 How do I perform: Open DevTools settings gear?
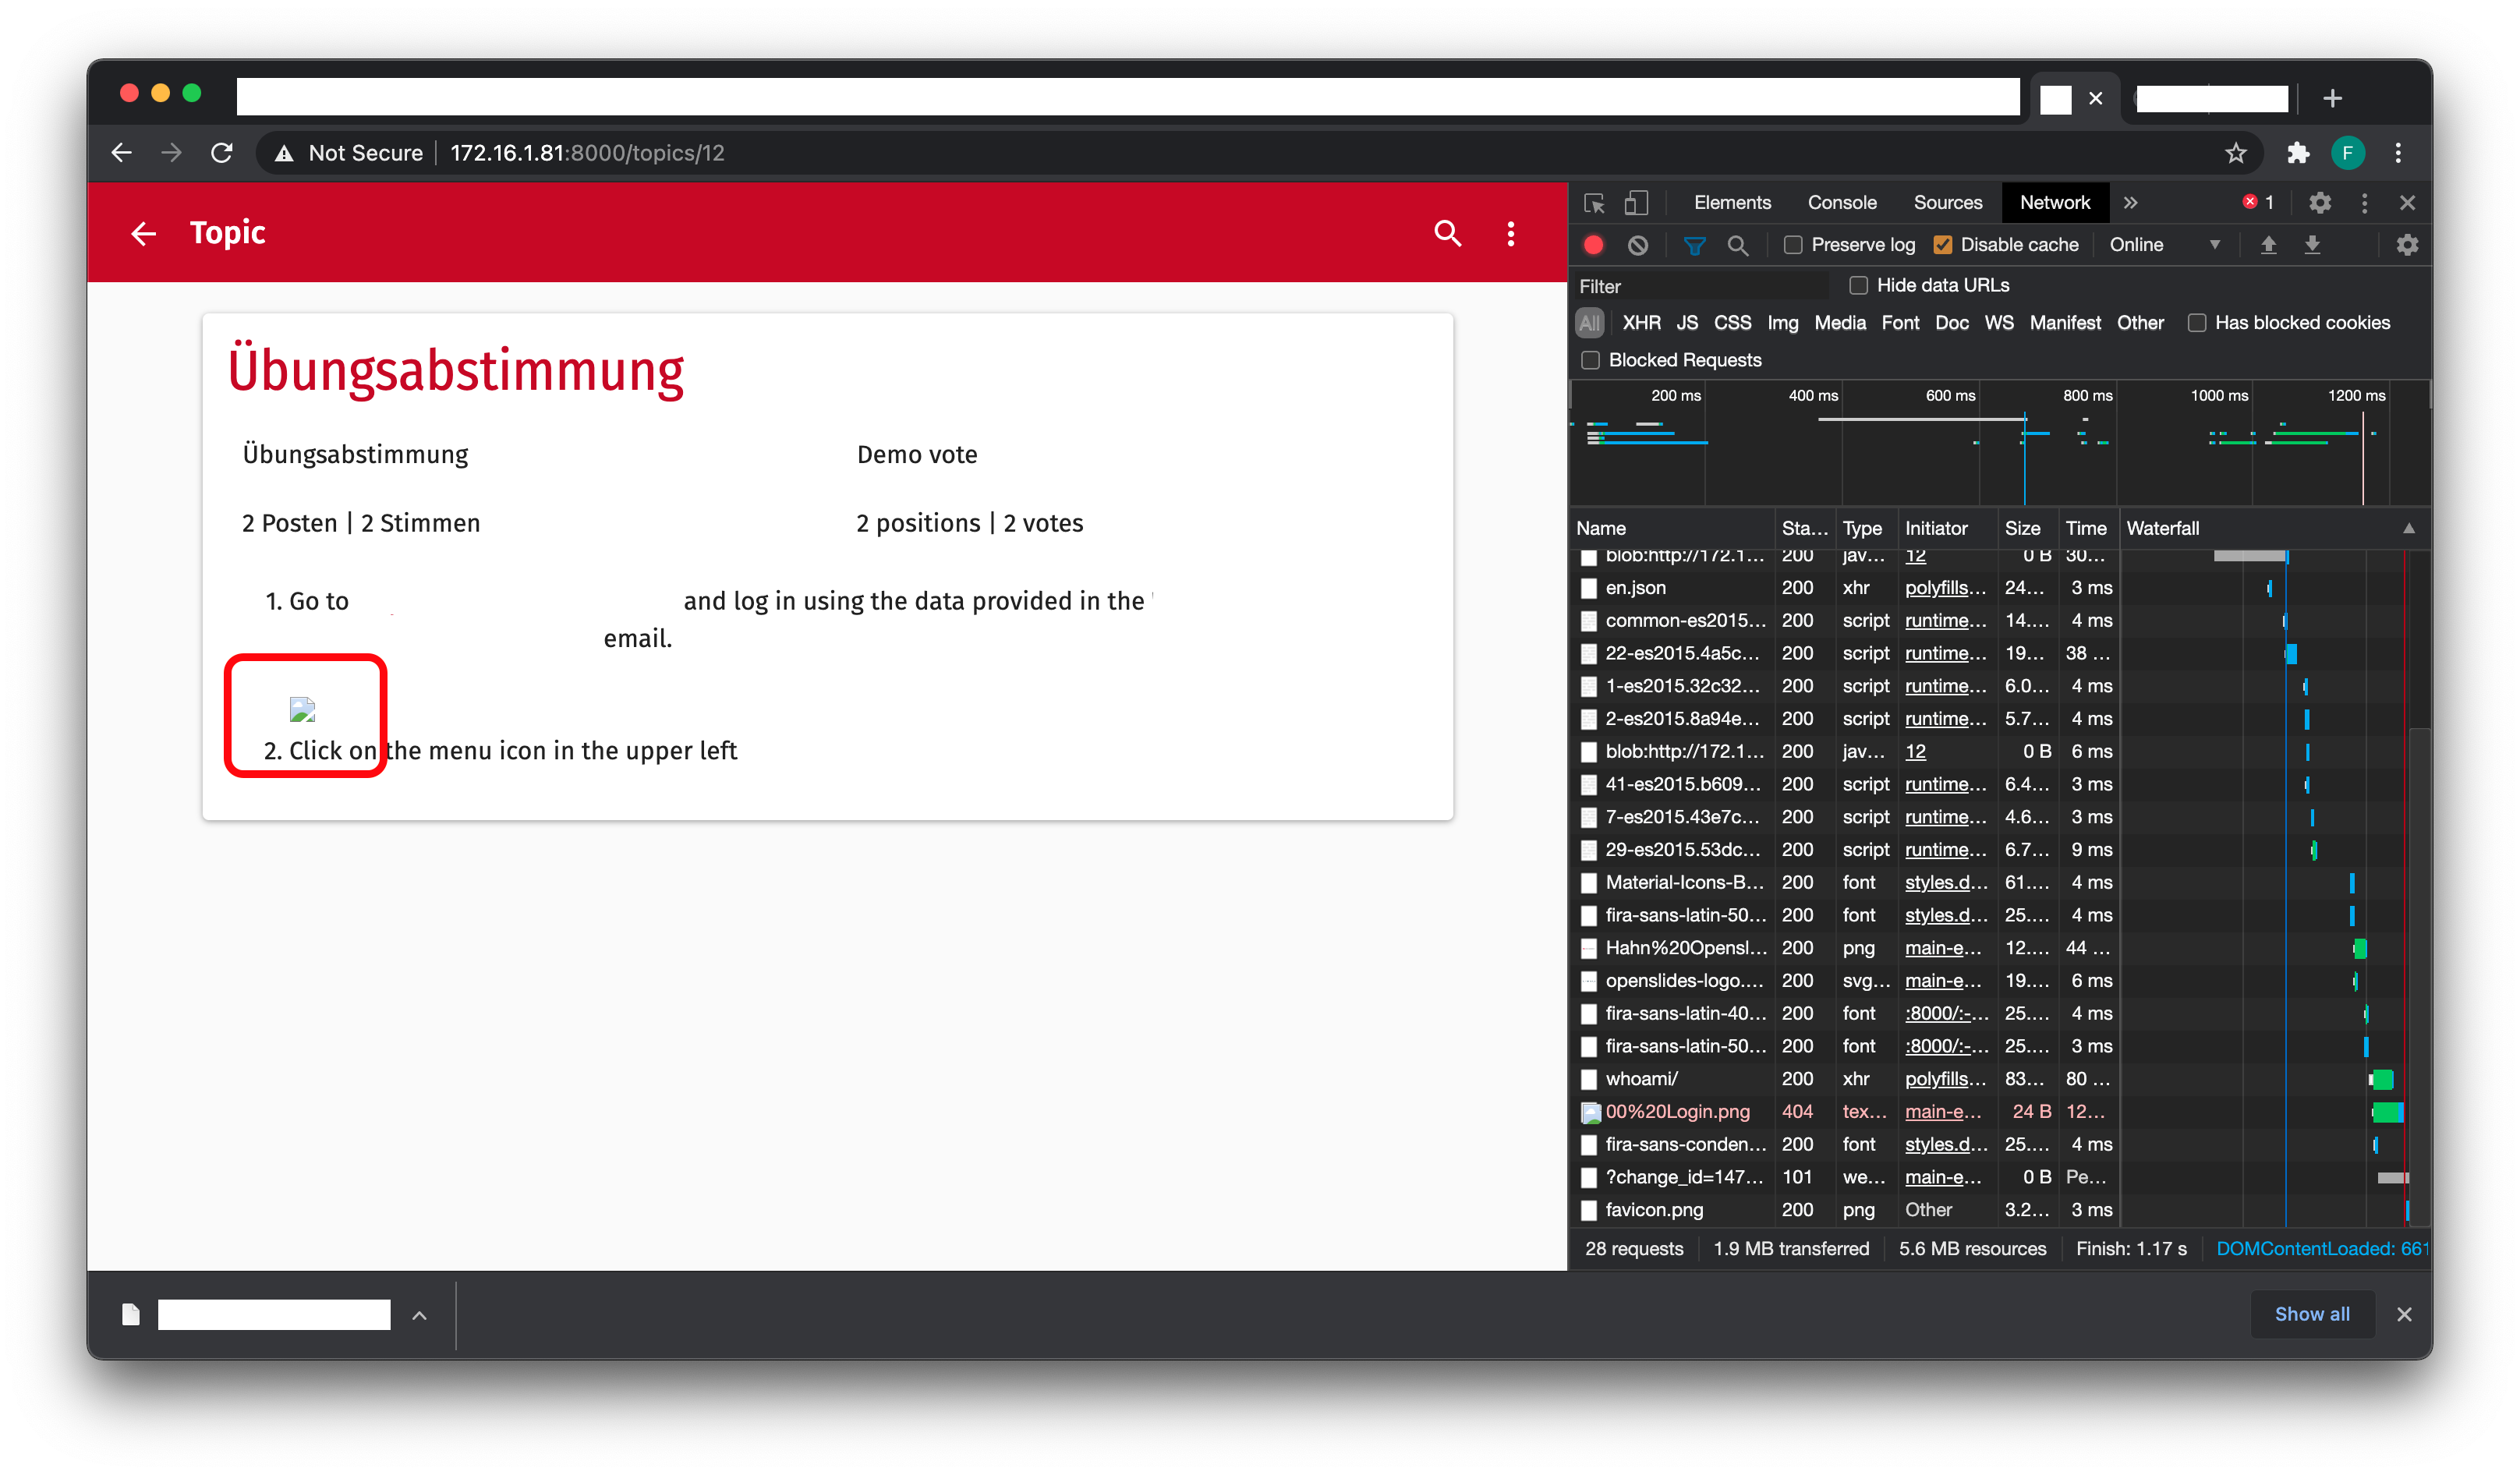pyautogui.click(x=2320, y=202)
